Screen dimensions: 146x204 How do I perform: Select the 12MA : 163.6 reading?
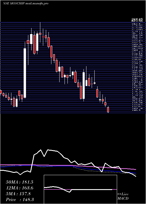(20, 188)
